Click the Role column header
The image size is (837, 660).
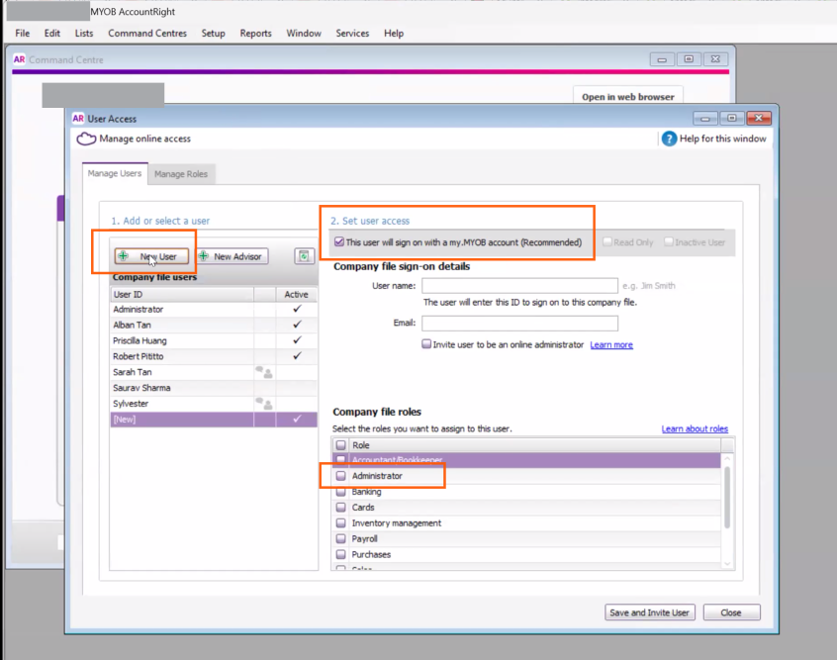534,445
